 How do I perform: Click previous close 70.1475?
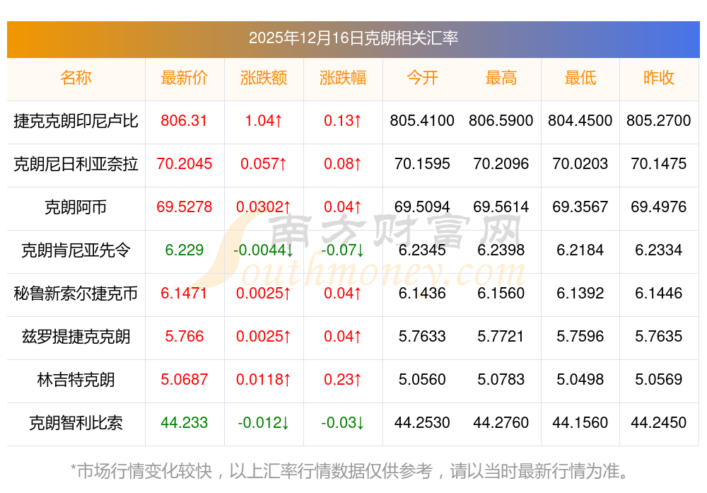click(659, 163)
